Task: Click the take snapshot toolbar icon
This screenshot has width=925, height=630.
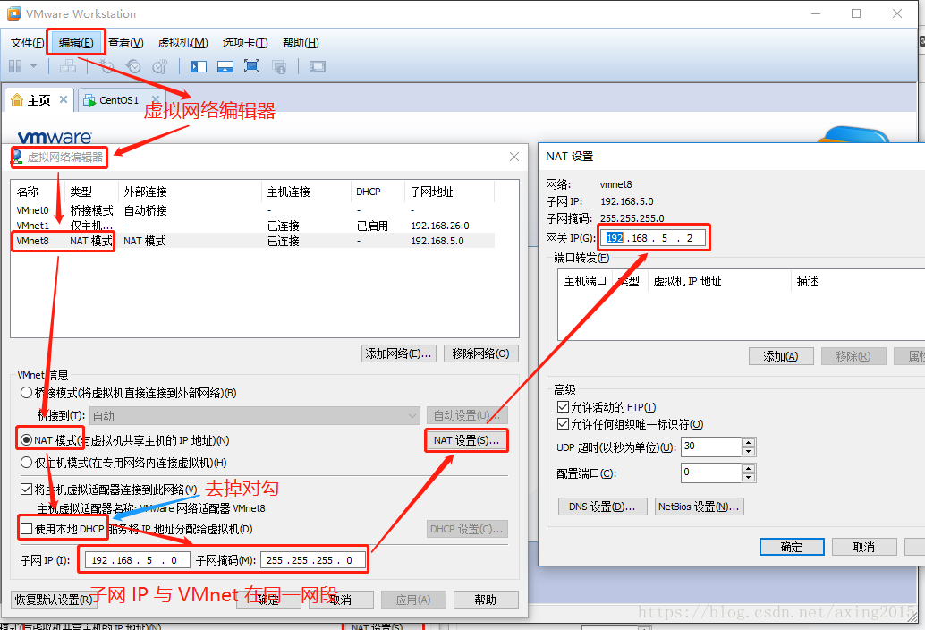Action: [x=106, y=66]
